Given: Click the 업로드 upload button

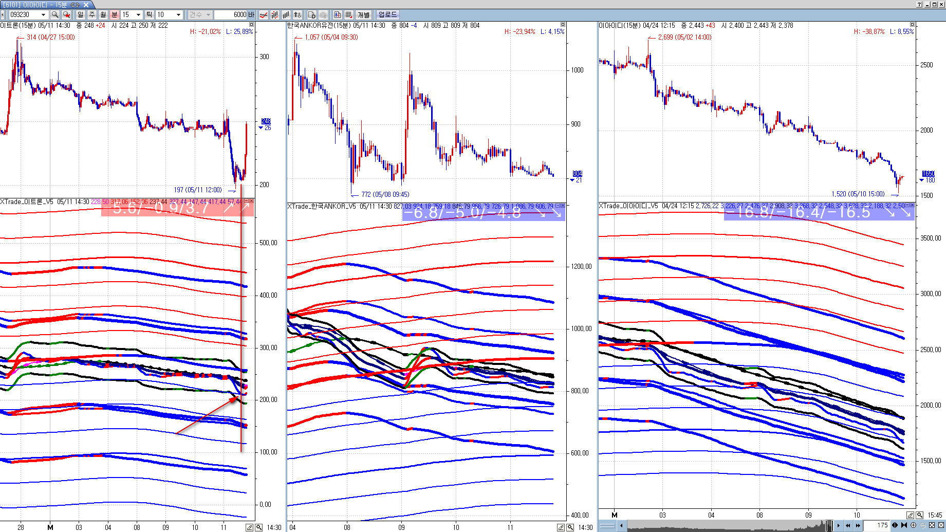Looking at the screenshot, I should 387,15.
